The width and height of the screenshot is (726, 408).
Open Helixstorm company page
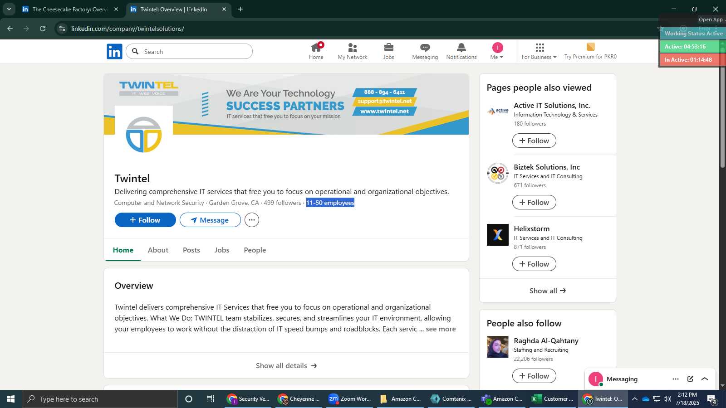point(531,228)
